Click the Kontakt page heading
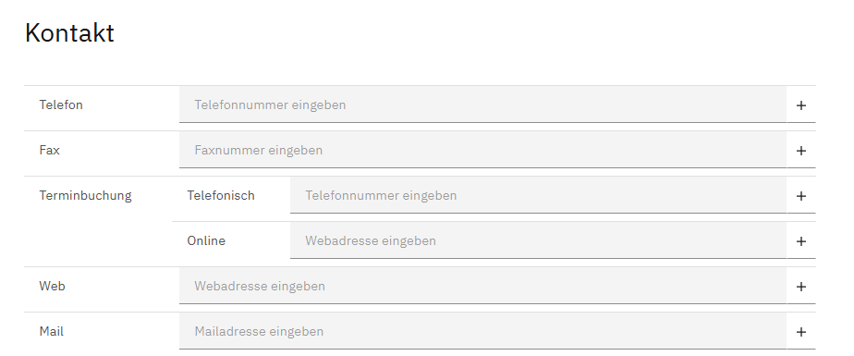Screen dimensions: 854x356 coord(69,32)
